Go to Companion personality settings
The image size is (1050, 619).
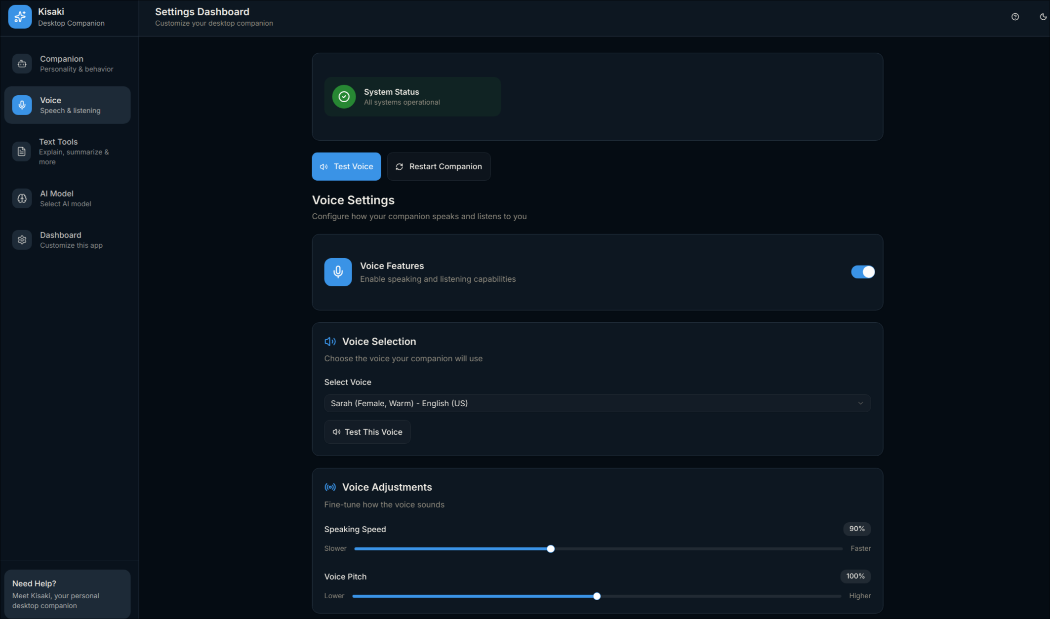[x=68, y=64]
